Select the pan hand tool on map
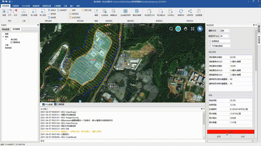 (185, 29)
